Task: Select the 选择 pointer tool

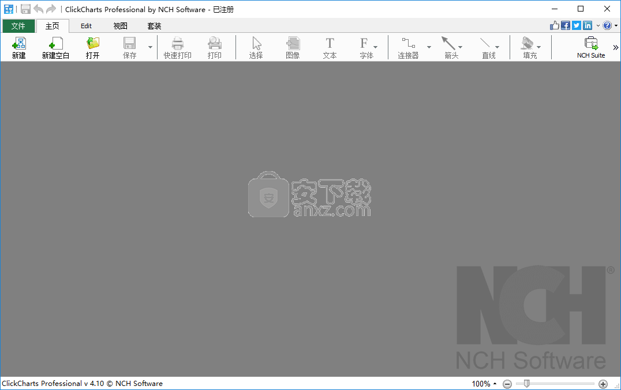Action: 256,47
